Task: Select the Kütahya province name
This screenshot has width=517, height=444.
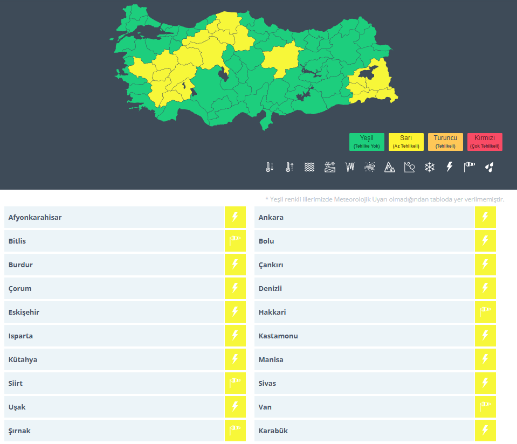Action: tap(23, 359)
